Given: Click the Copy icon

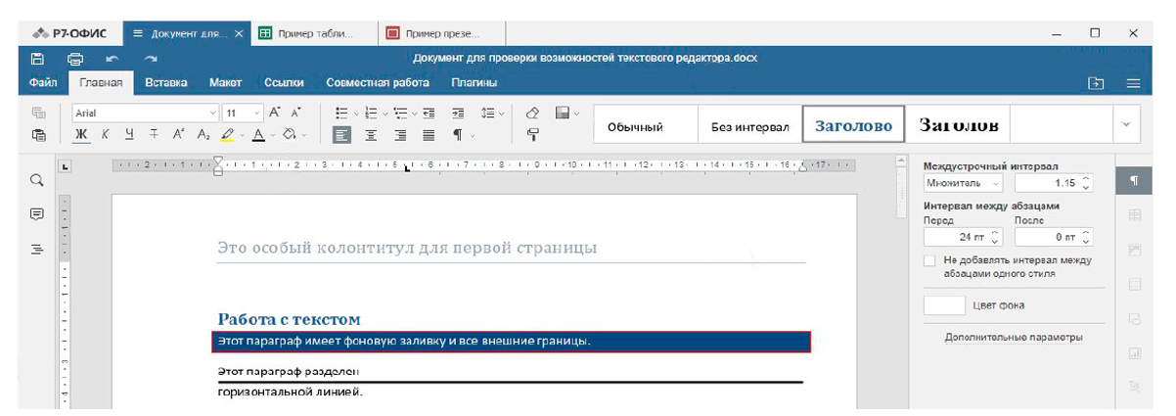Looking at the screenshot, I should coord(39,113).
